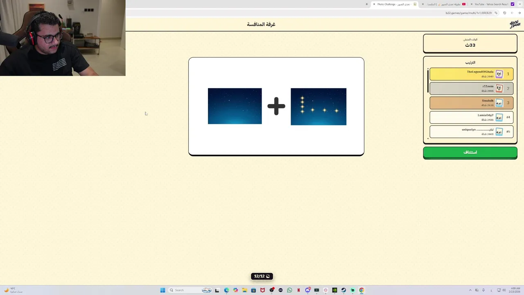Select LamiaOdy7 leaderboard row
524x295 pixels.
point(471,118)
